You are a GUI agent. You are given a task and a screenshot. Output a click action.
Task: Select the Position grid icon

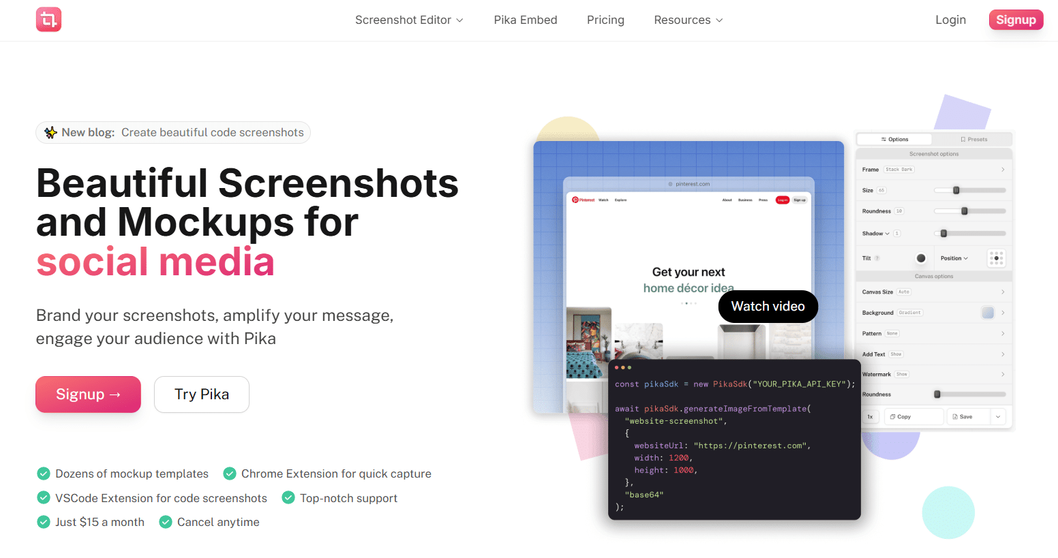pos(996,258)
